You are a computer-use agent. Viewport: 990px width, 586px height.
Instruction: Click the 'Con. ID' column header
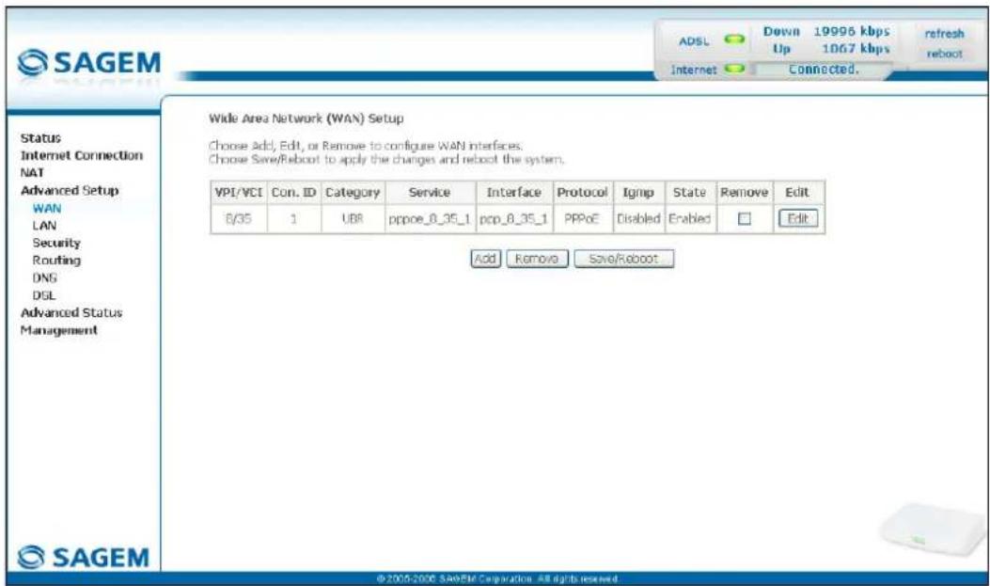point(293,193)
